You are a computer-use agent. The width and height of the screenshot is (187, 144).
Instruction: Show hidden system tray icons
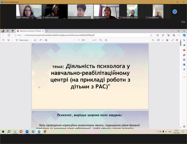(x=157, y=132)
